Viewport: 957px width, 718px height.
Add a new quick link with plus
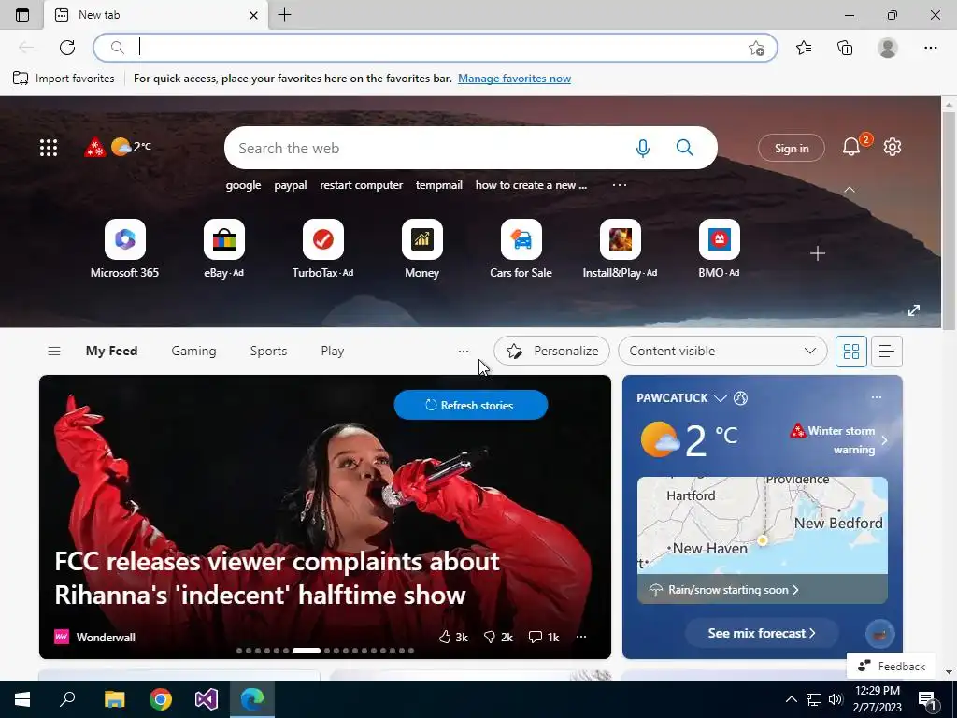[818, 253]
